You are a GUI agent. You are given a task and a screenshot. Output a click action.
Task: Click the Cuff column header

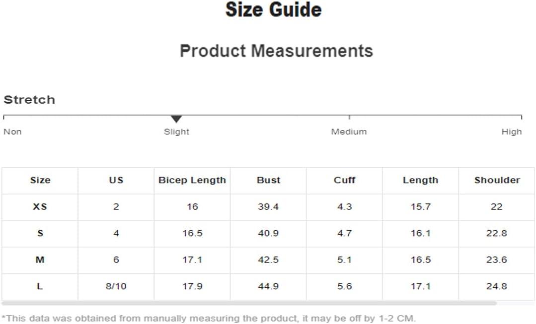coord(345,180)
